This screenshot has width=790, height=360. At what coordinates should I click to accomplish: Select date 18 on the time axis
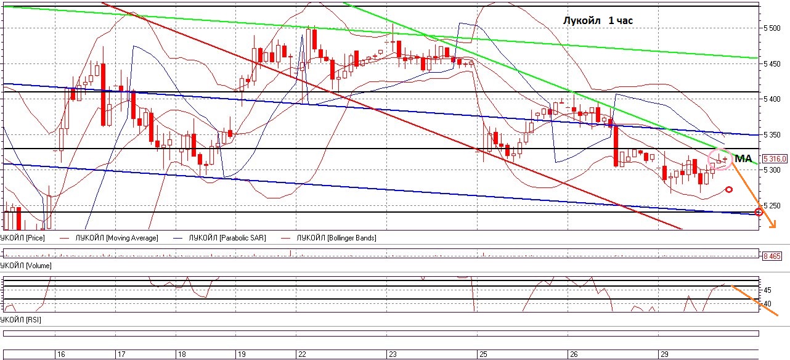click(x=182, y=355)
